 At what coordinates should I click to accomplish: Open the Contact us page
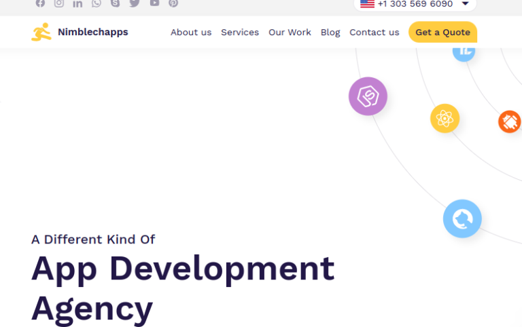click(375, 33)
